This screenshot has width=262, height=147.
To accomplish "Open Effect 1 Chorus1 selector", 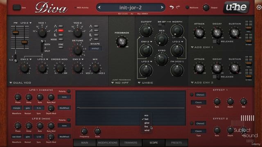I will 200,95.
